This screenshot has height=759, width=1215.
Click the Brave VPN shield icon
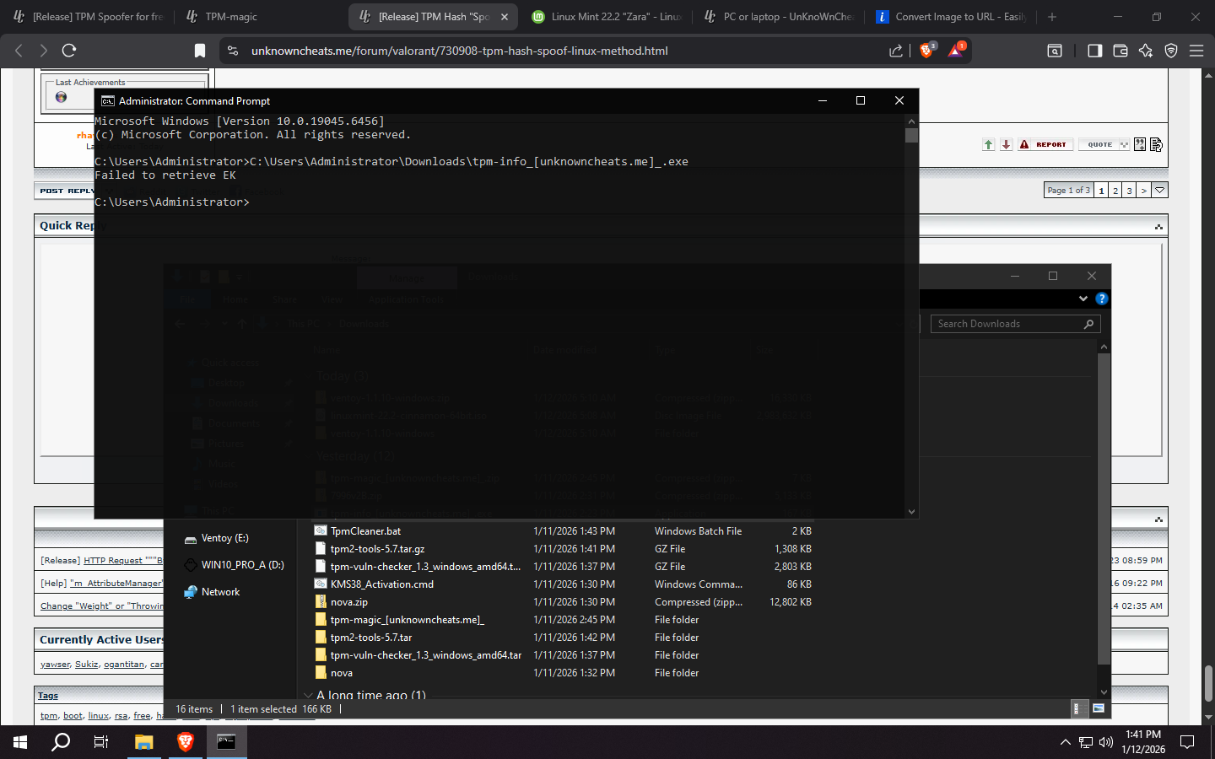[1171, 51]
